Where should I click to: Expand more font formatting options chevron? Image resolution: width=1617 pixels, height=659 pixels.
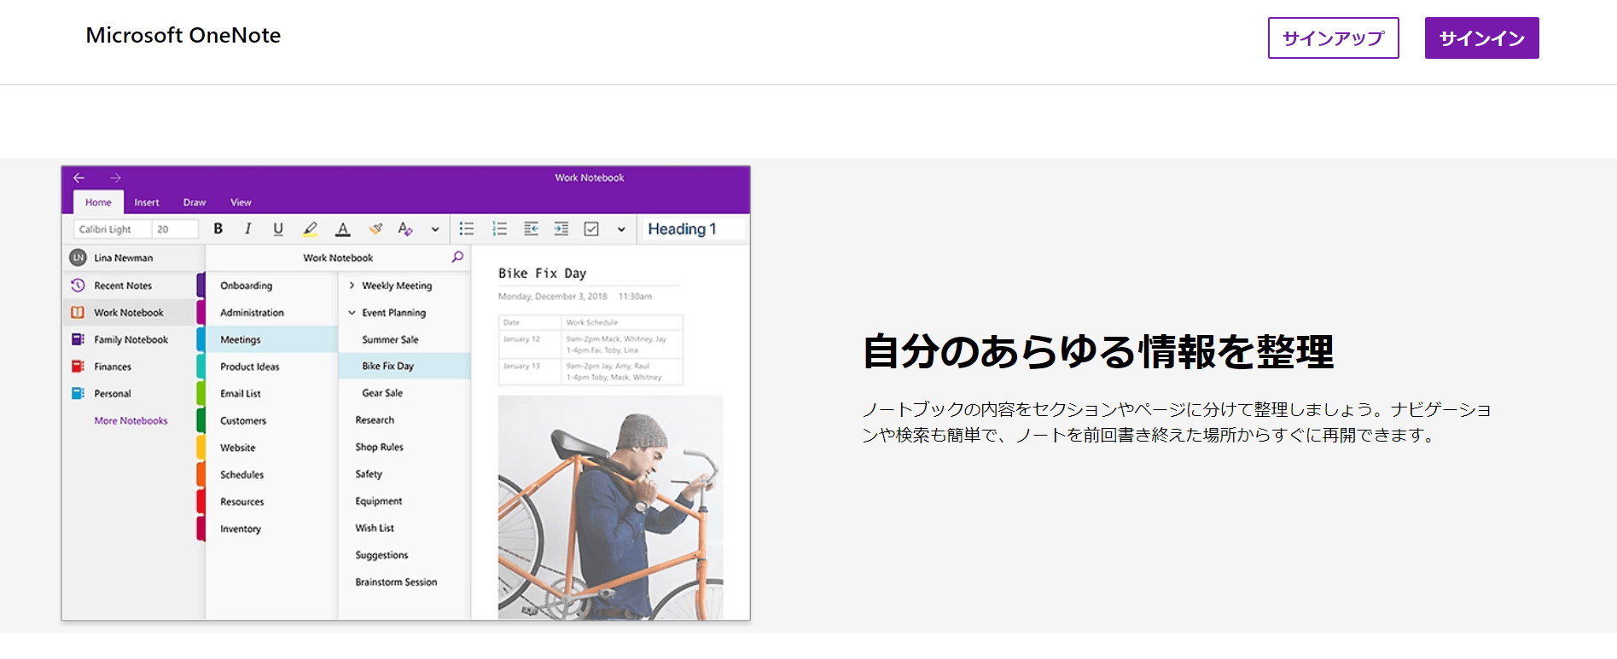tap(435, 229)
